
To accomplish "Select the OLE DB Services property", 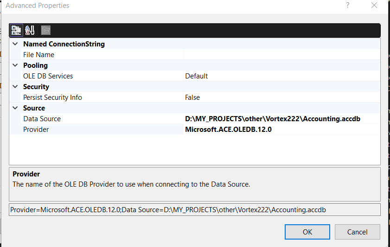I will tap(48, 76).
